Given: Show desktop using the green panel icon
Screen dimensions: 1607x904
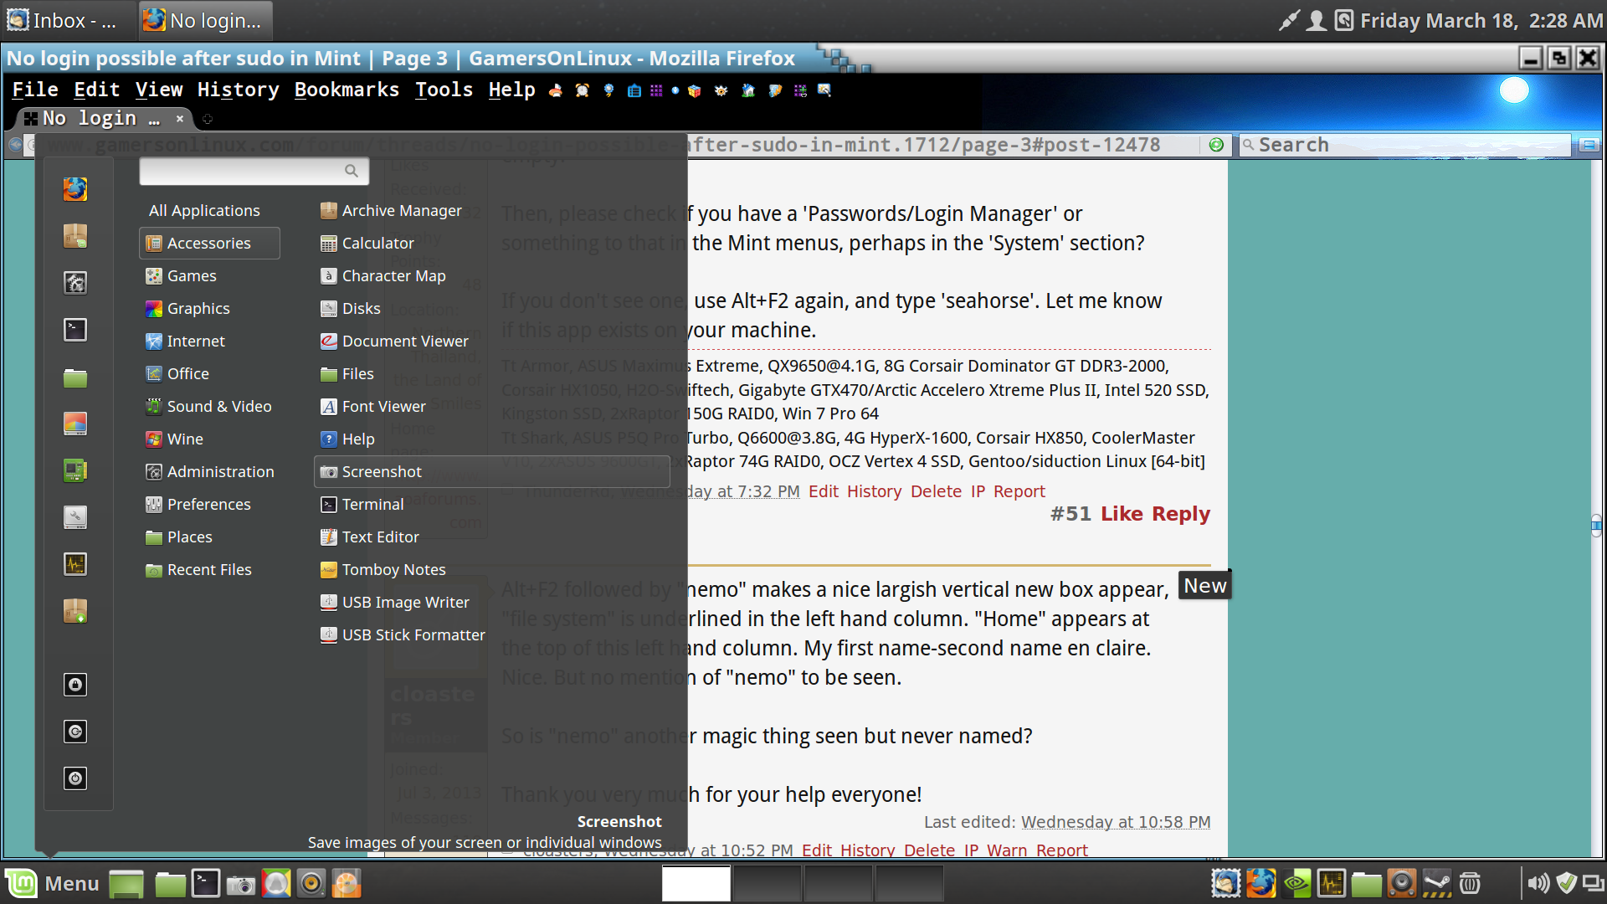Looking at the screenshot, I should (x=126, y=884).
